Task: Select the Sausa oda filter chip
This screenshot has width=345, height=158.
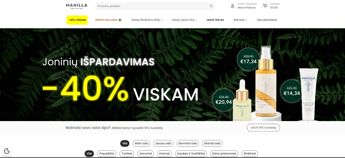Action: click(x=163, y=143)
